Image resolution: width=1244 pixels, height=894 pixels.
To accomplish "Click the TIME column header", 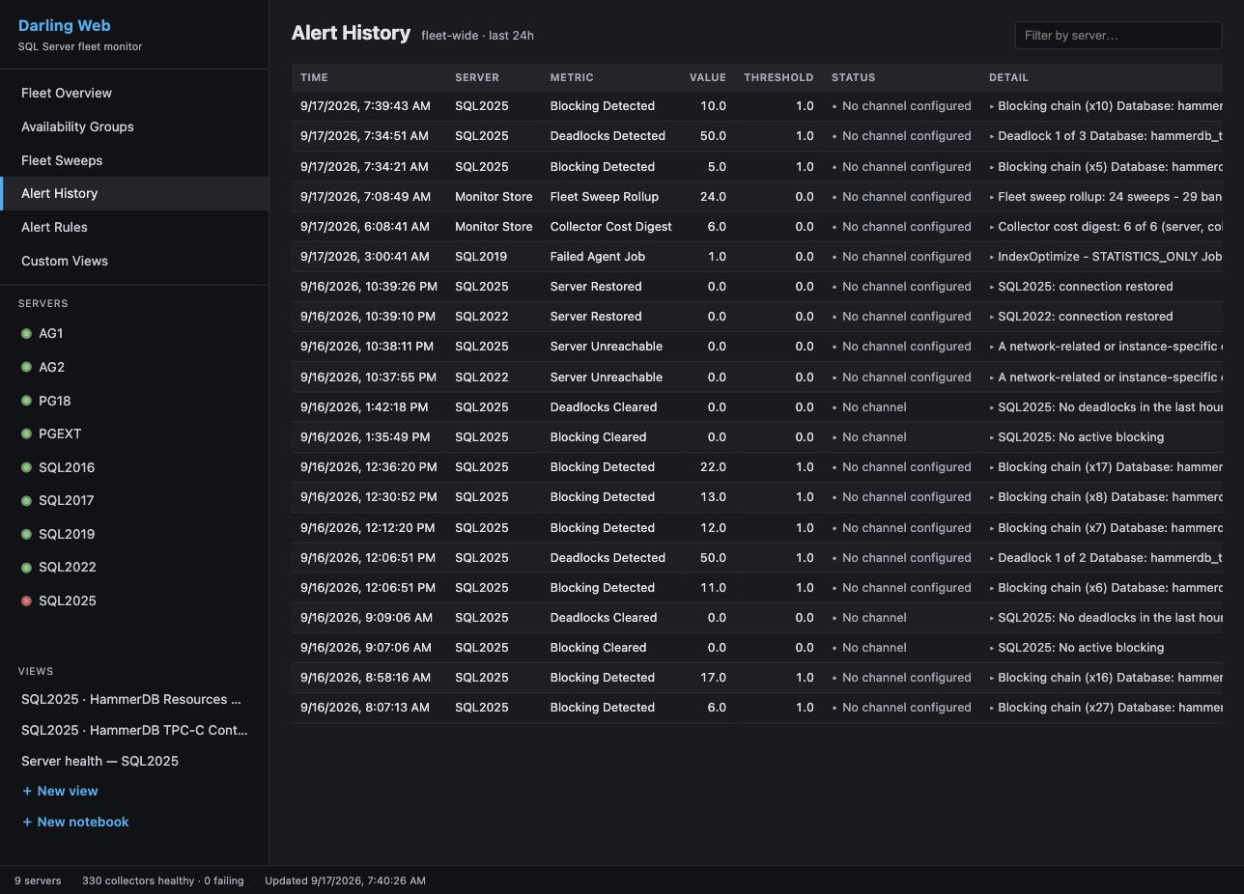I will [314, 77].
